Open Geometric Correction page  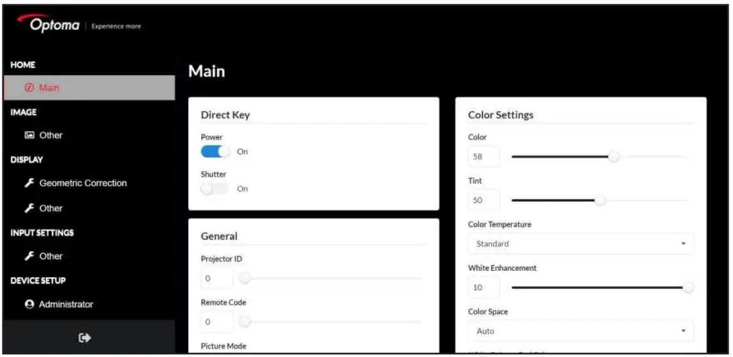(x=83, y=183)
